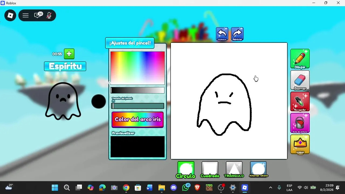Open WhatsApp with 41 unread badge

(x=185, y=188)
